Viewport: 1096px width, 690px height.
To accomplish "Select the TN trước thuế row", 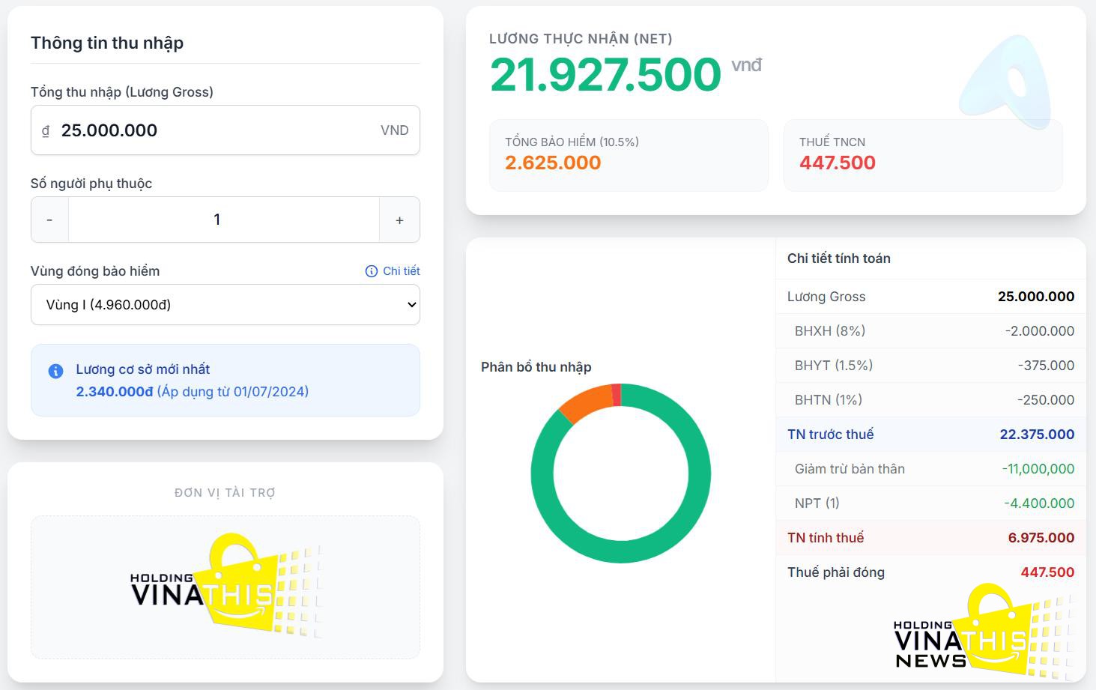I will 930,435.
